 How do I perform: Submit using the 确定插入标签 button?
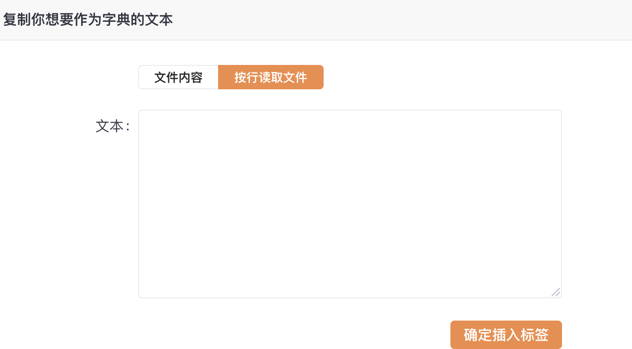coord(506,335)
